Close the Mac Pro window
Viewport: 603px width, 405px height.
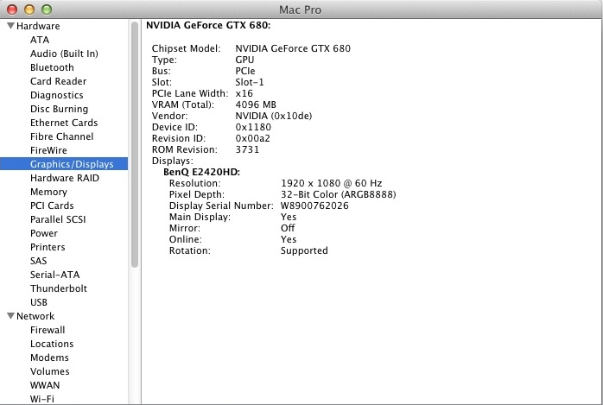12,9
